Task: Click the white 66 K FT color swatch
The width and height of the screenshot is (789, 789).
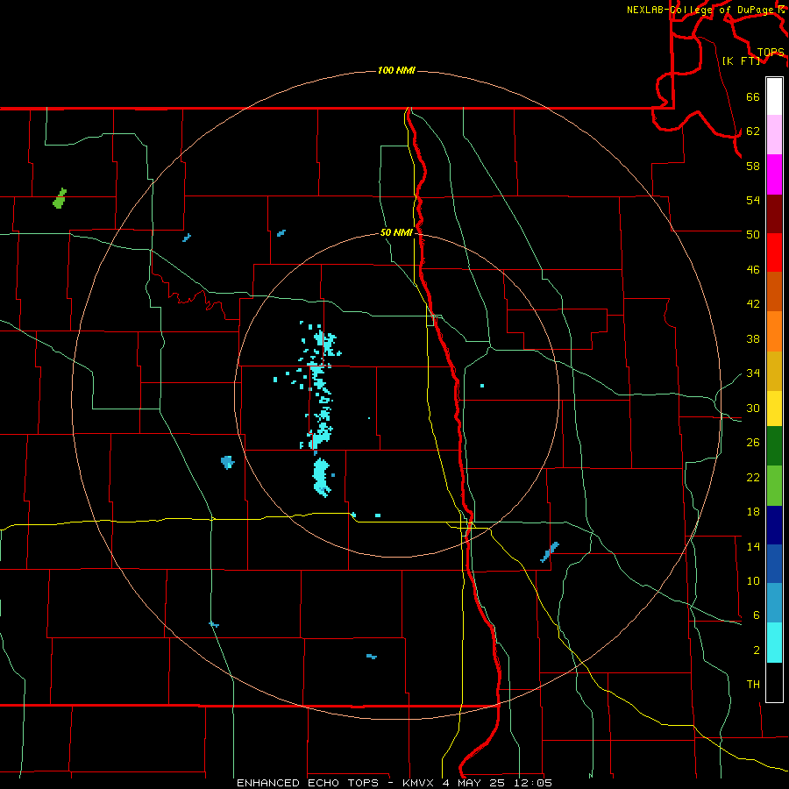Action: [774, 96]
